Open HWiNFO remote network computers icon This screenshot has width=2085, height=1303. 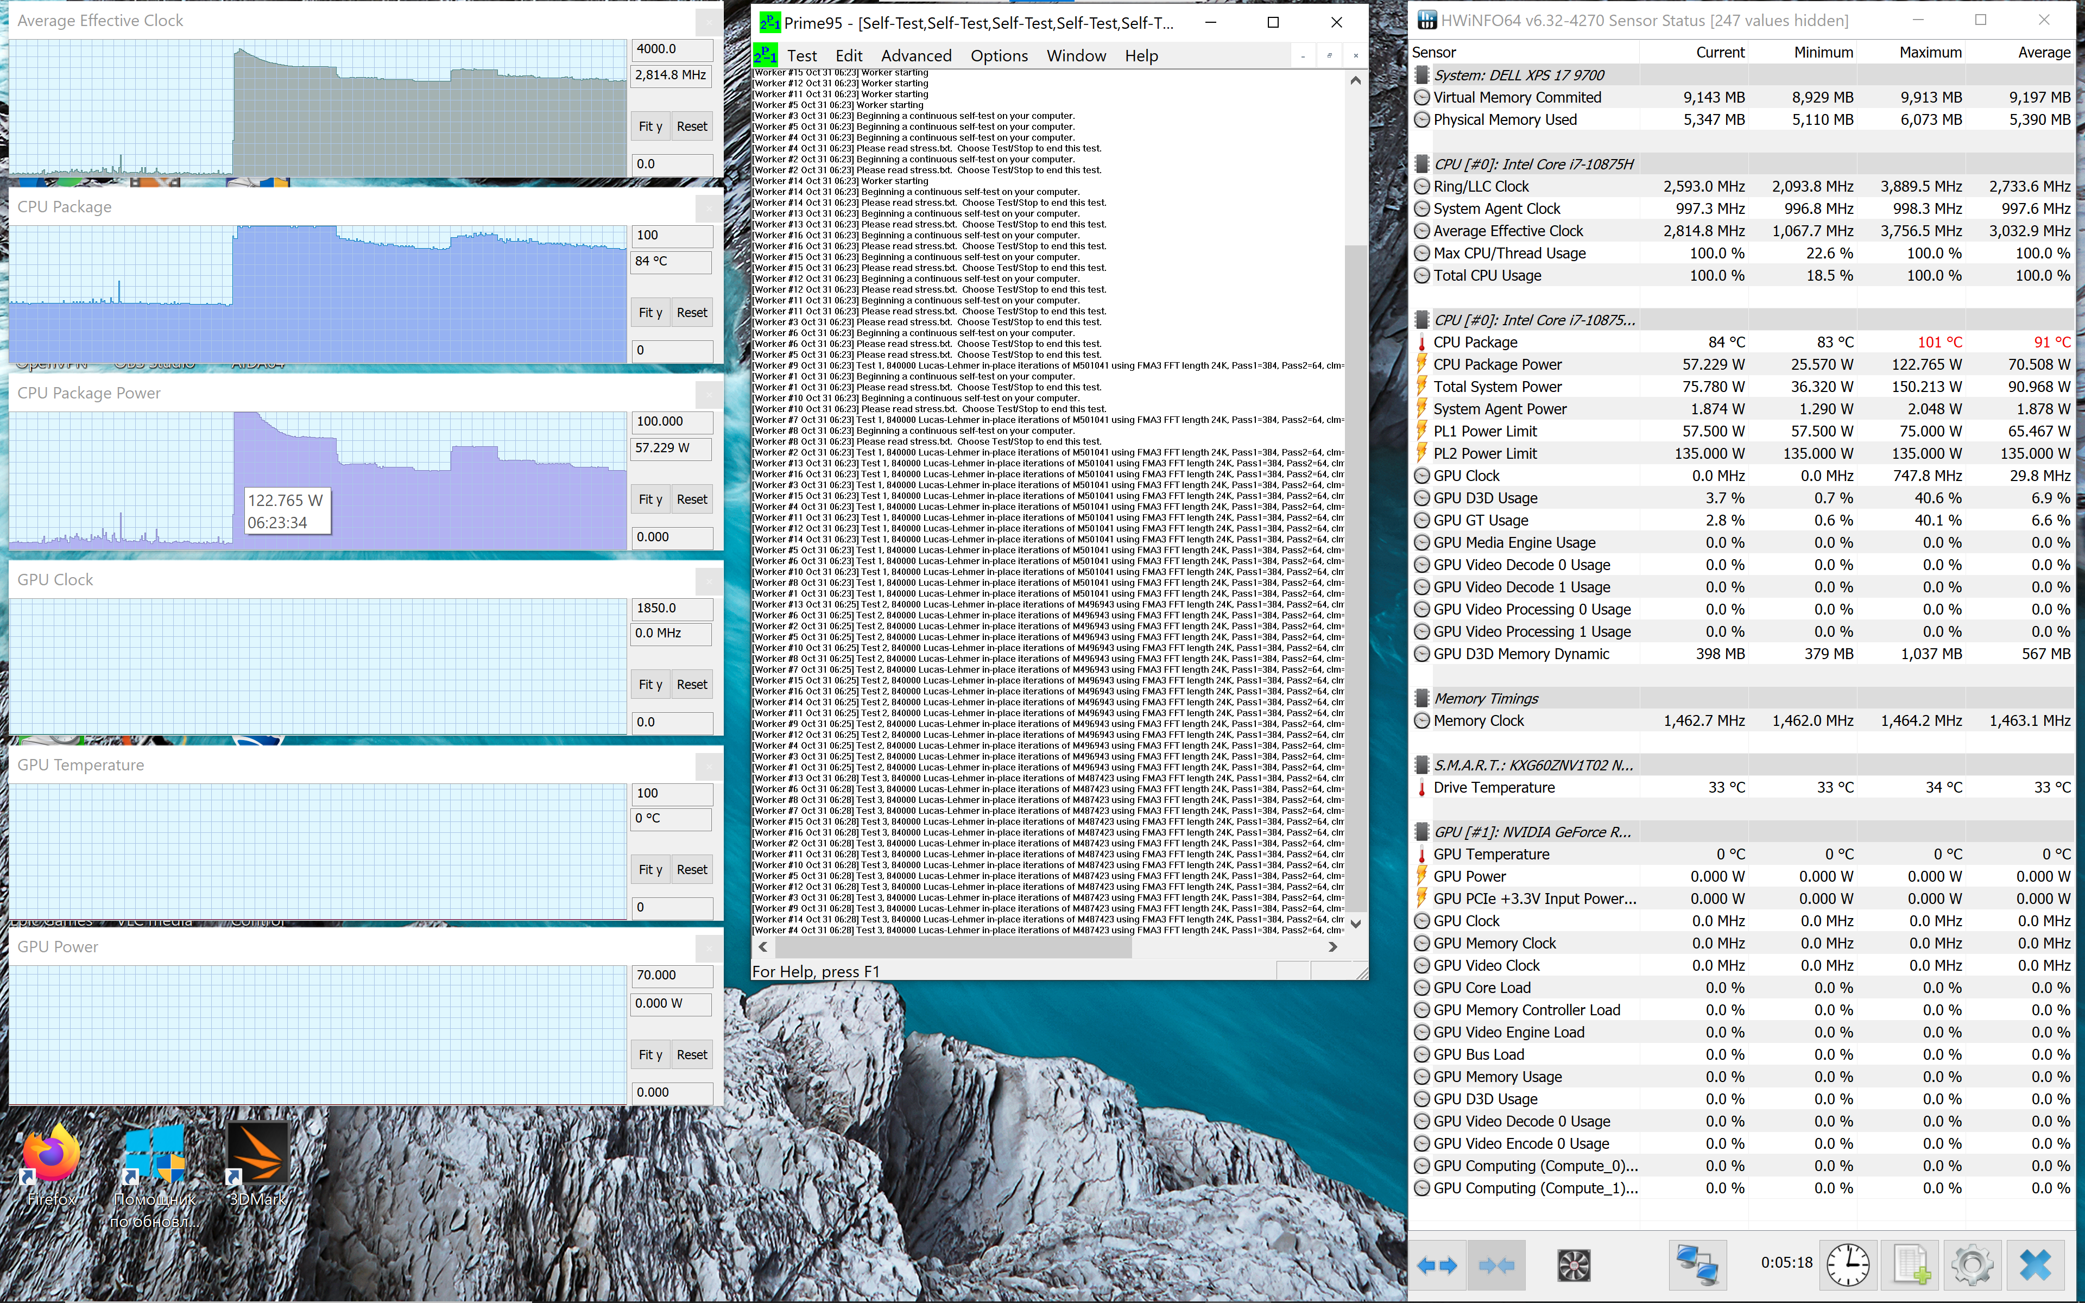(x=1696, y=1265)
